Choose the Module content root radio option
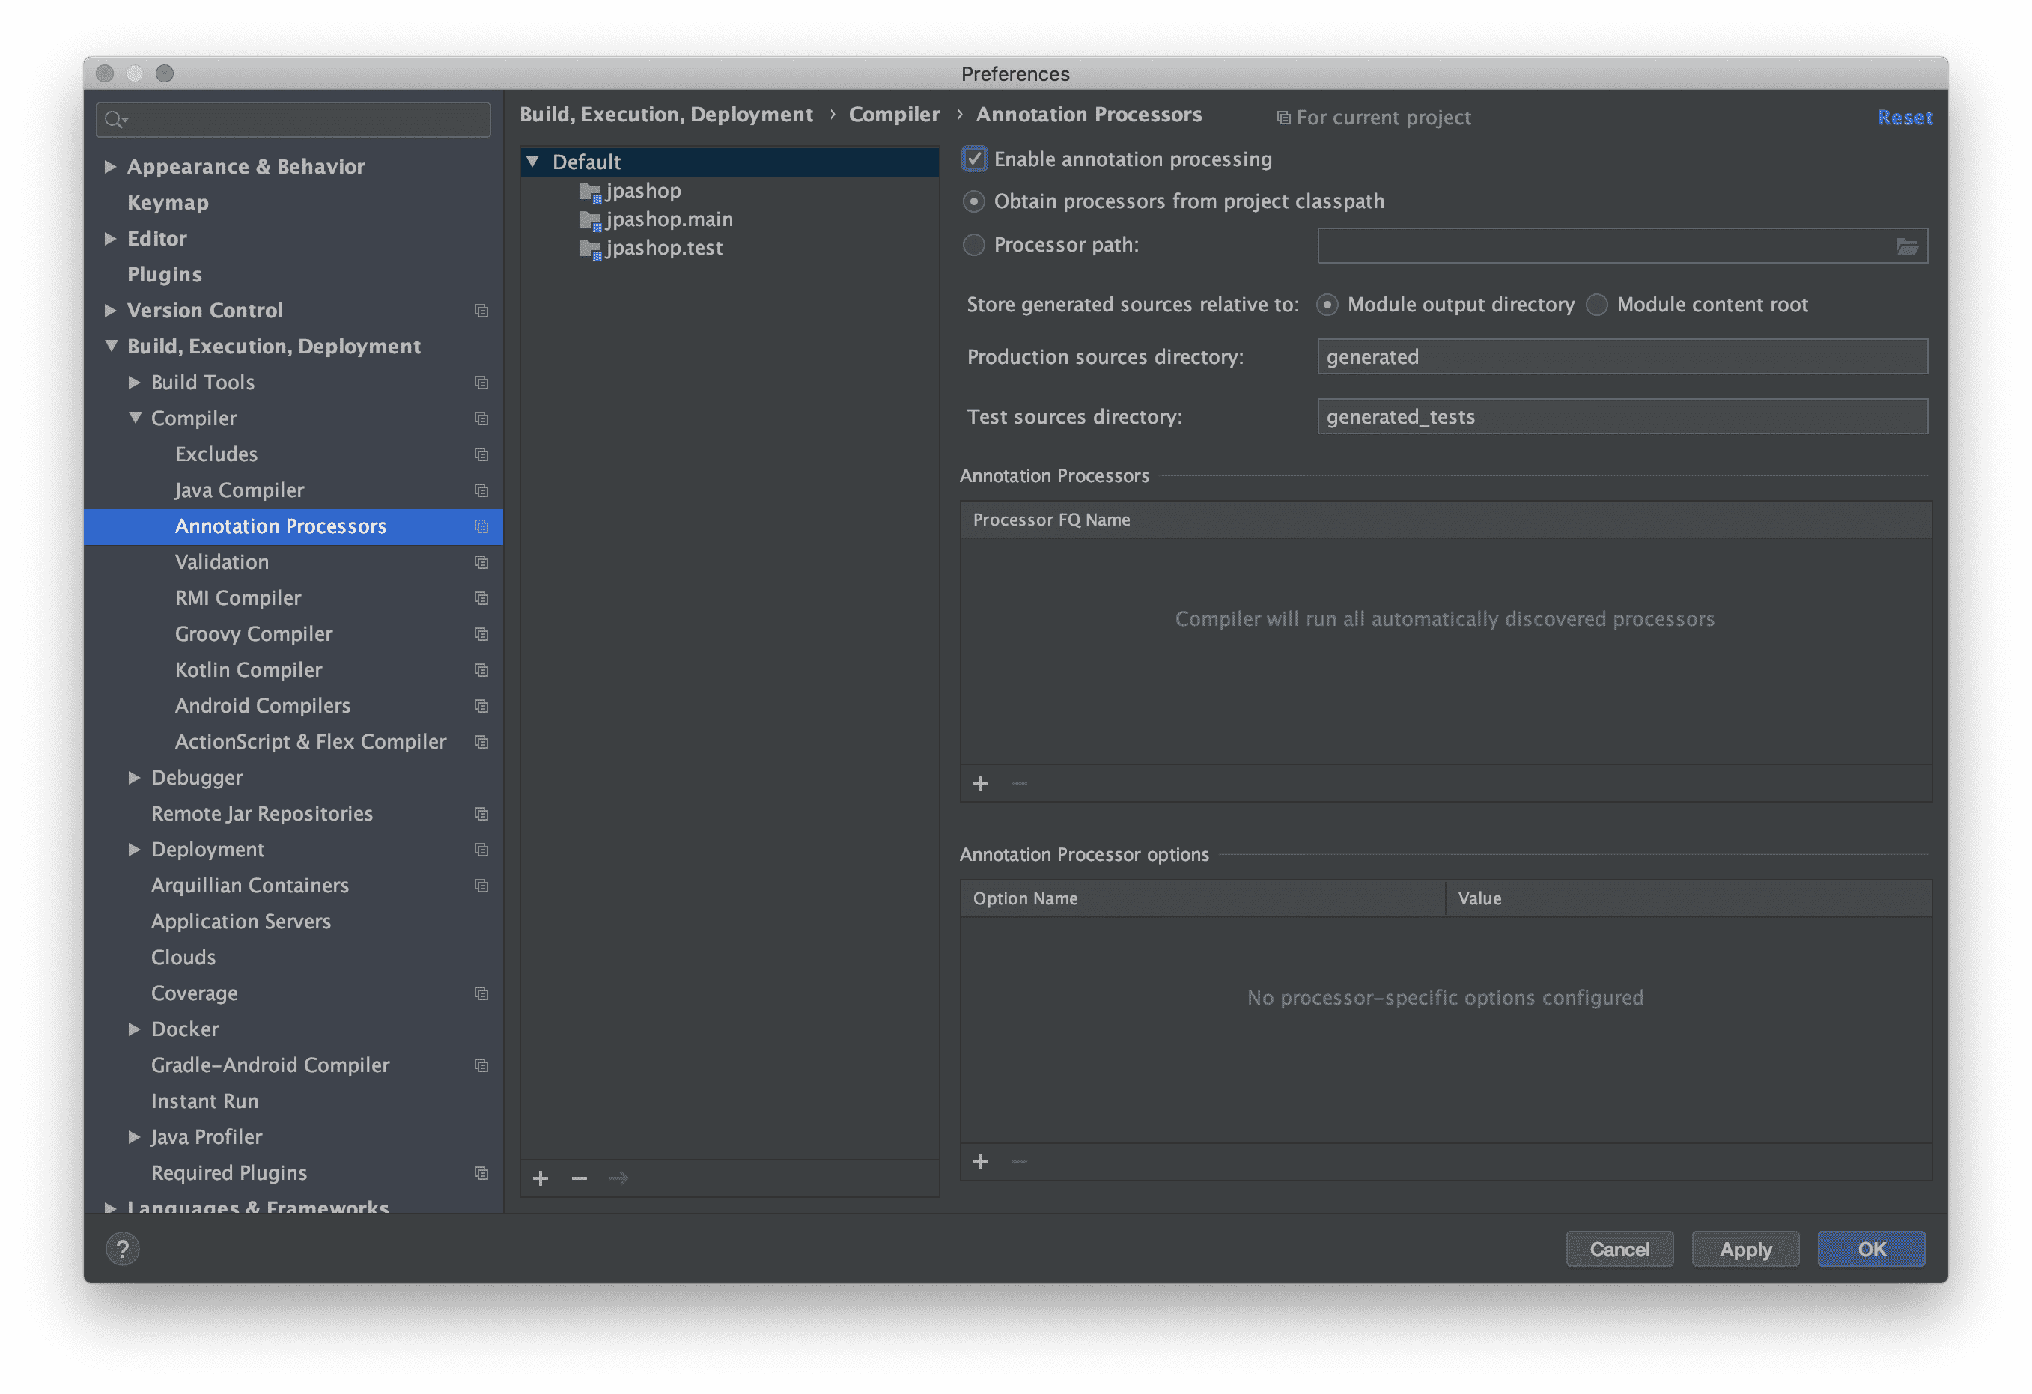This screenshot has width=2032, height=1394. [x=1596, y=305]
